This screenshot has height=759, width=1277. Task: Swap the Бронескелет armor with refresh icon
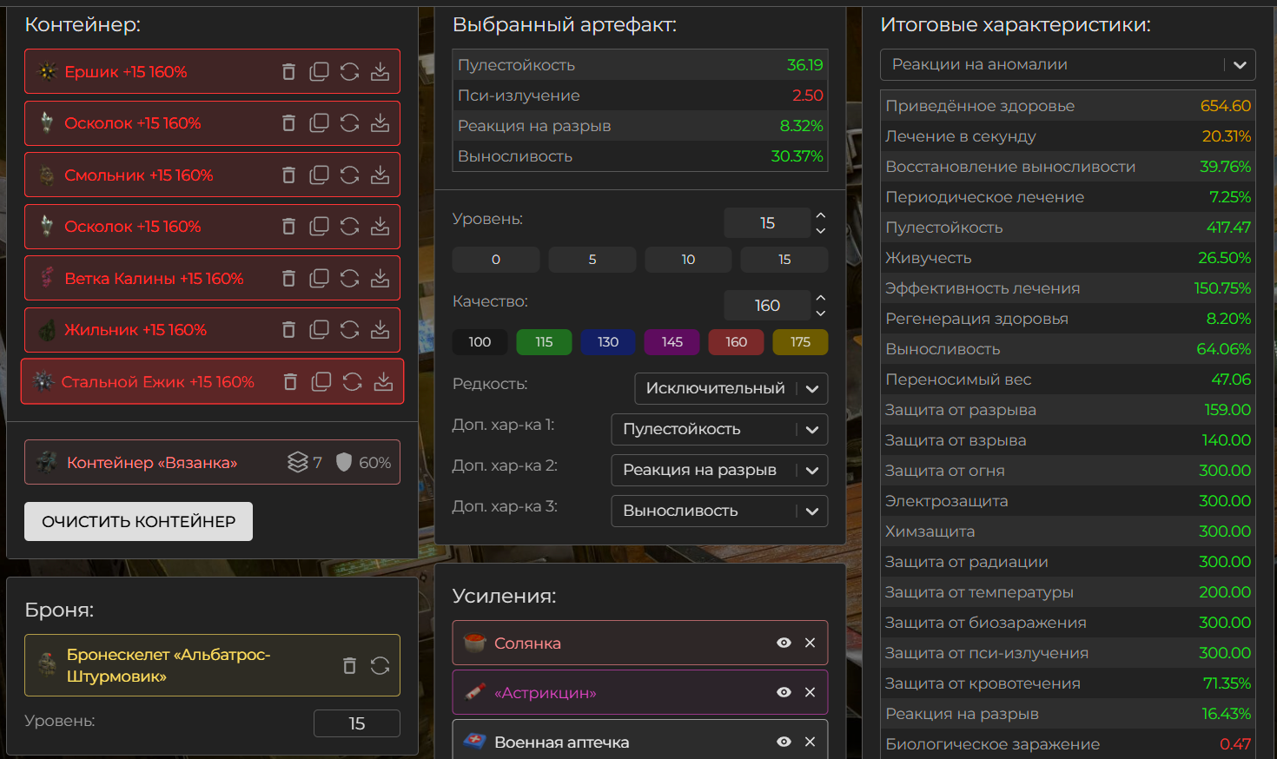380,666
